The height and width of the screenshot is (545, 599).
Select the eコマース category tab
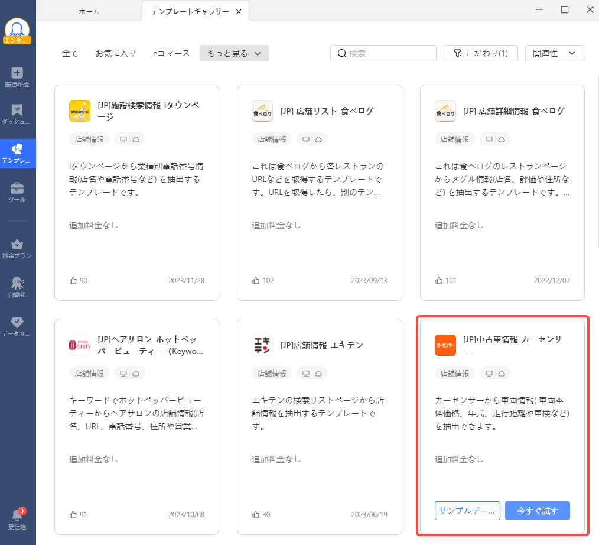pos(171,53)
